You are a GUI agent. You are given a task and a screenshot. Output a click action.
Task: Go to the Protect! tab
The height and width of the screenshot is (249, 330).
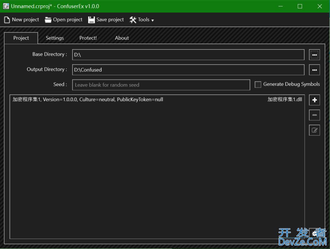[x=88, y=38]
